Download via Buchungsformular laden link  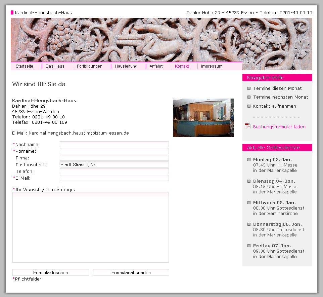click(x=279, y=127)
